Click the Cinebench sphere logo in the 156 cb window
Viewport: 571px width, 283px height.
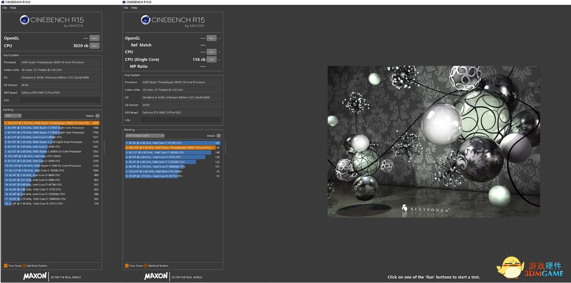(x=145, y=20)
